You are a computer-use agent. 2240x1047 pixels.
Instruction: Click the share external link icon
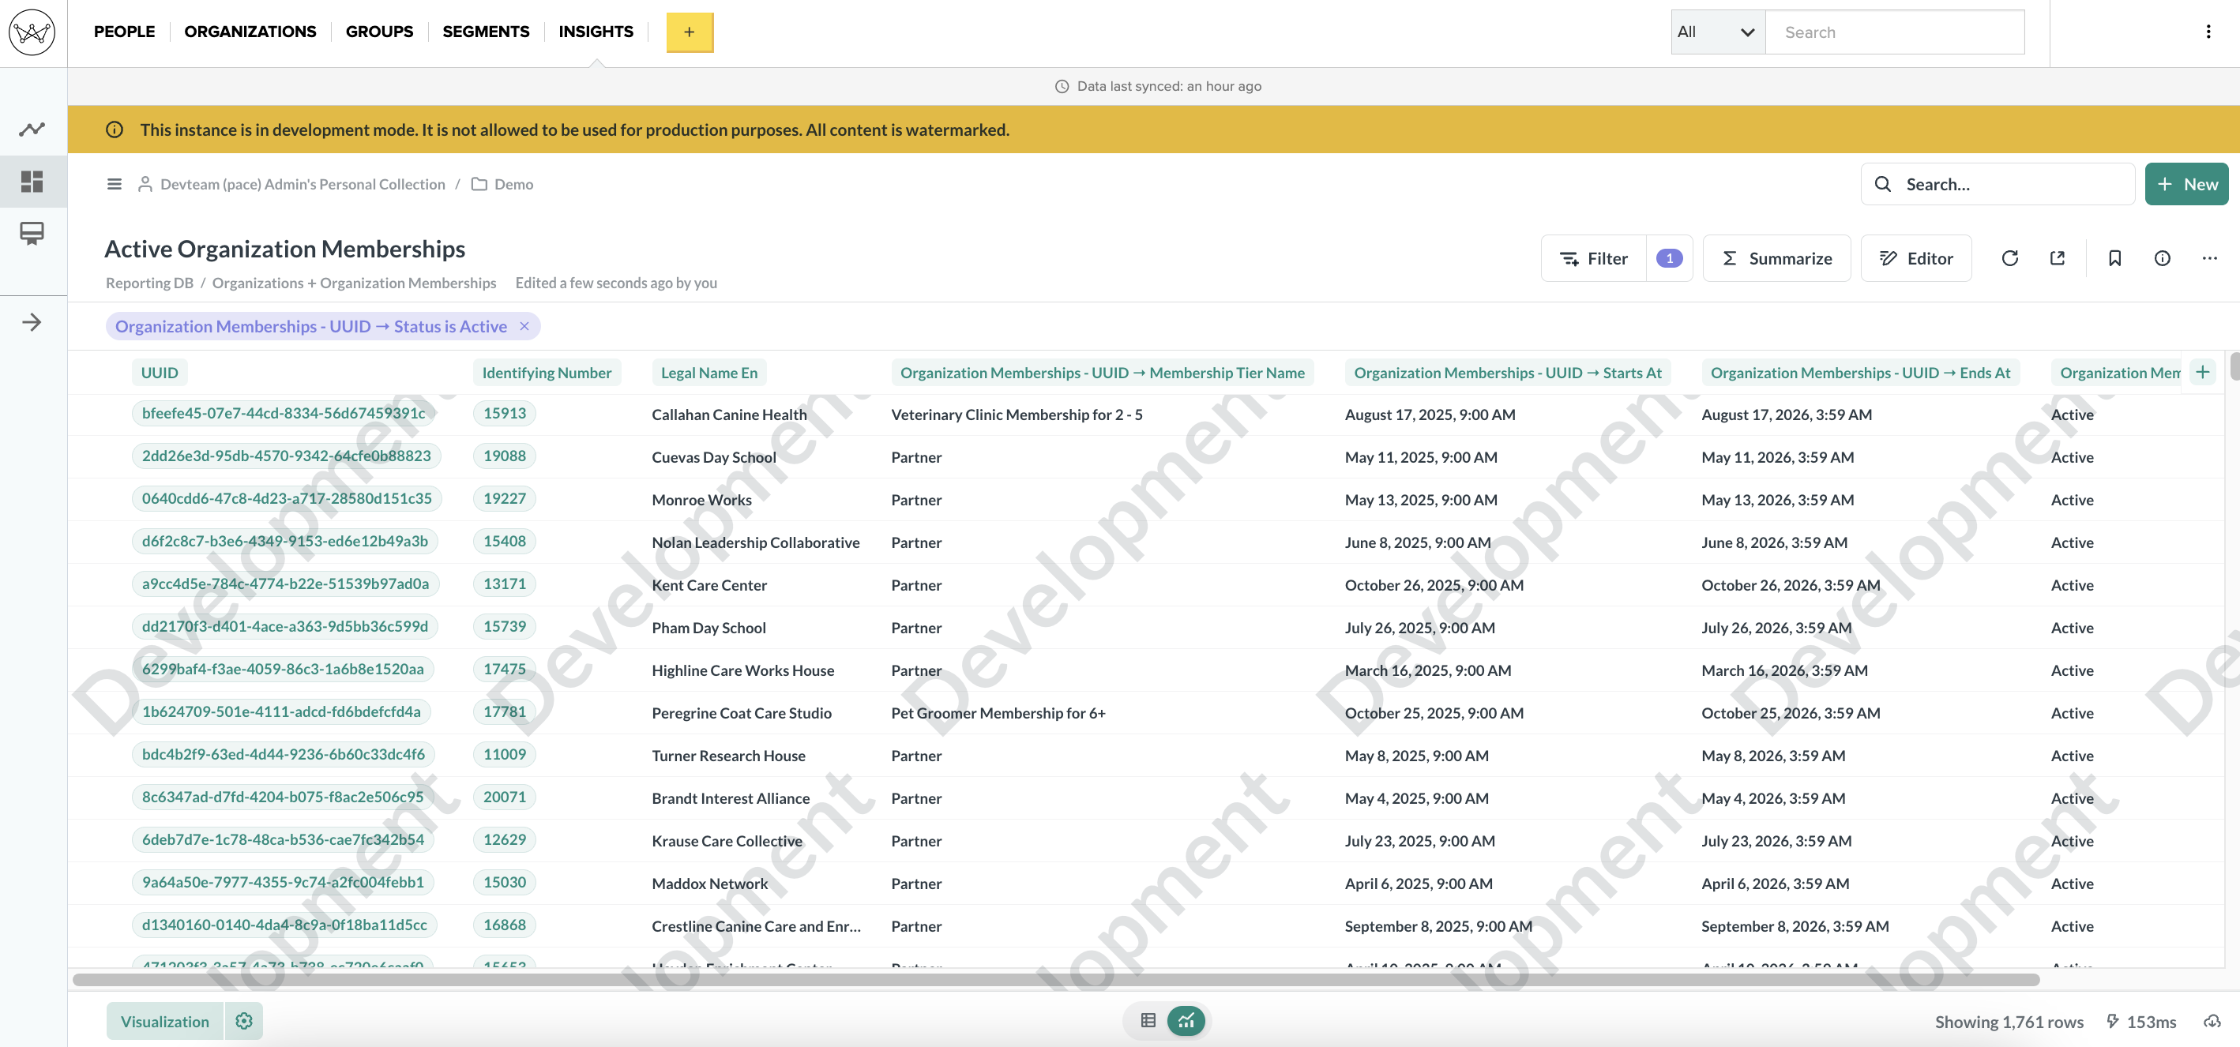2058,258
